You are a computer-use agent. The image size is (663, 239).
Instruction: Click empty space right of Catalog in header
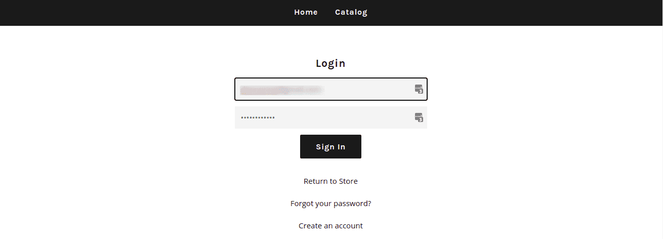[x=506, y=13]
